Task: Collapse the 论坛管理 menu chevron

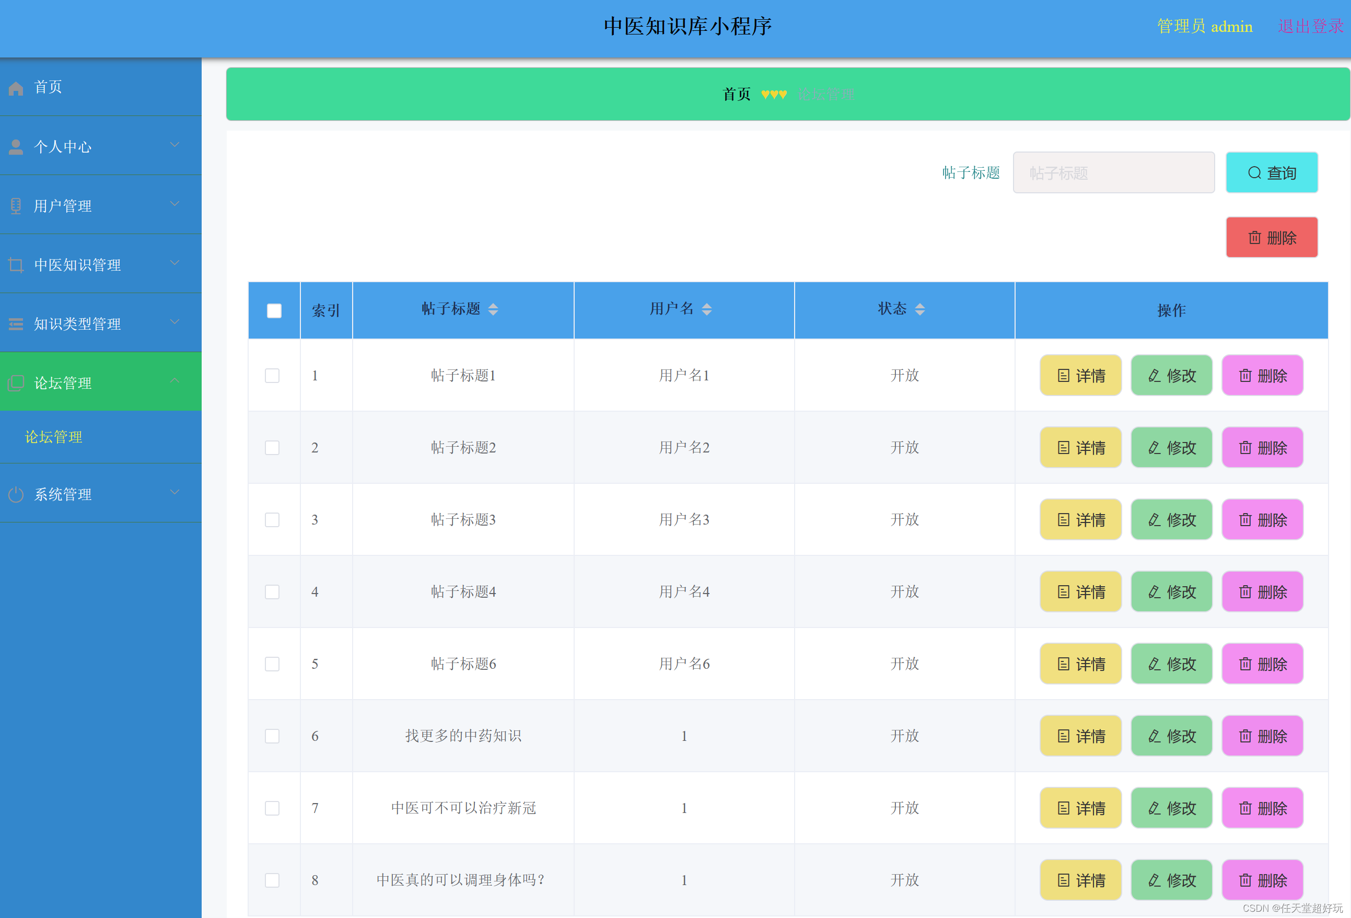Action: [x=174, y=381]
